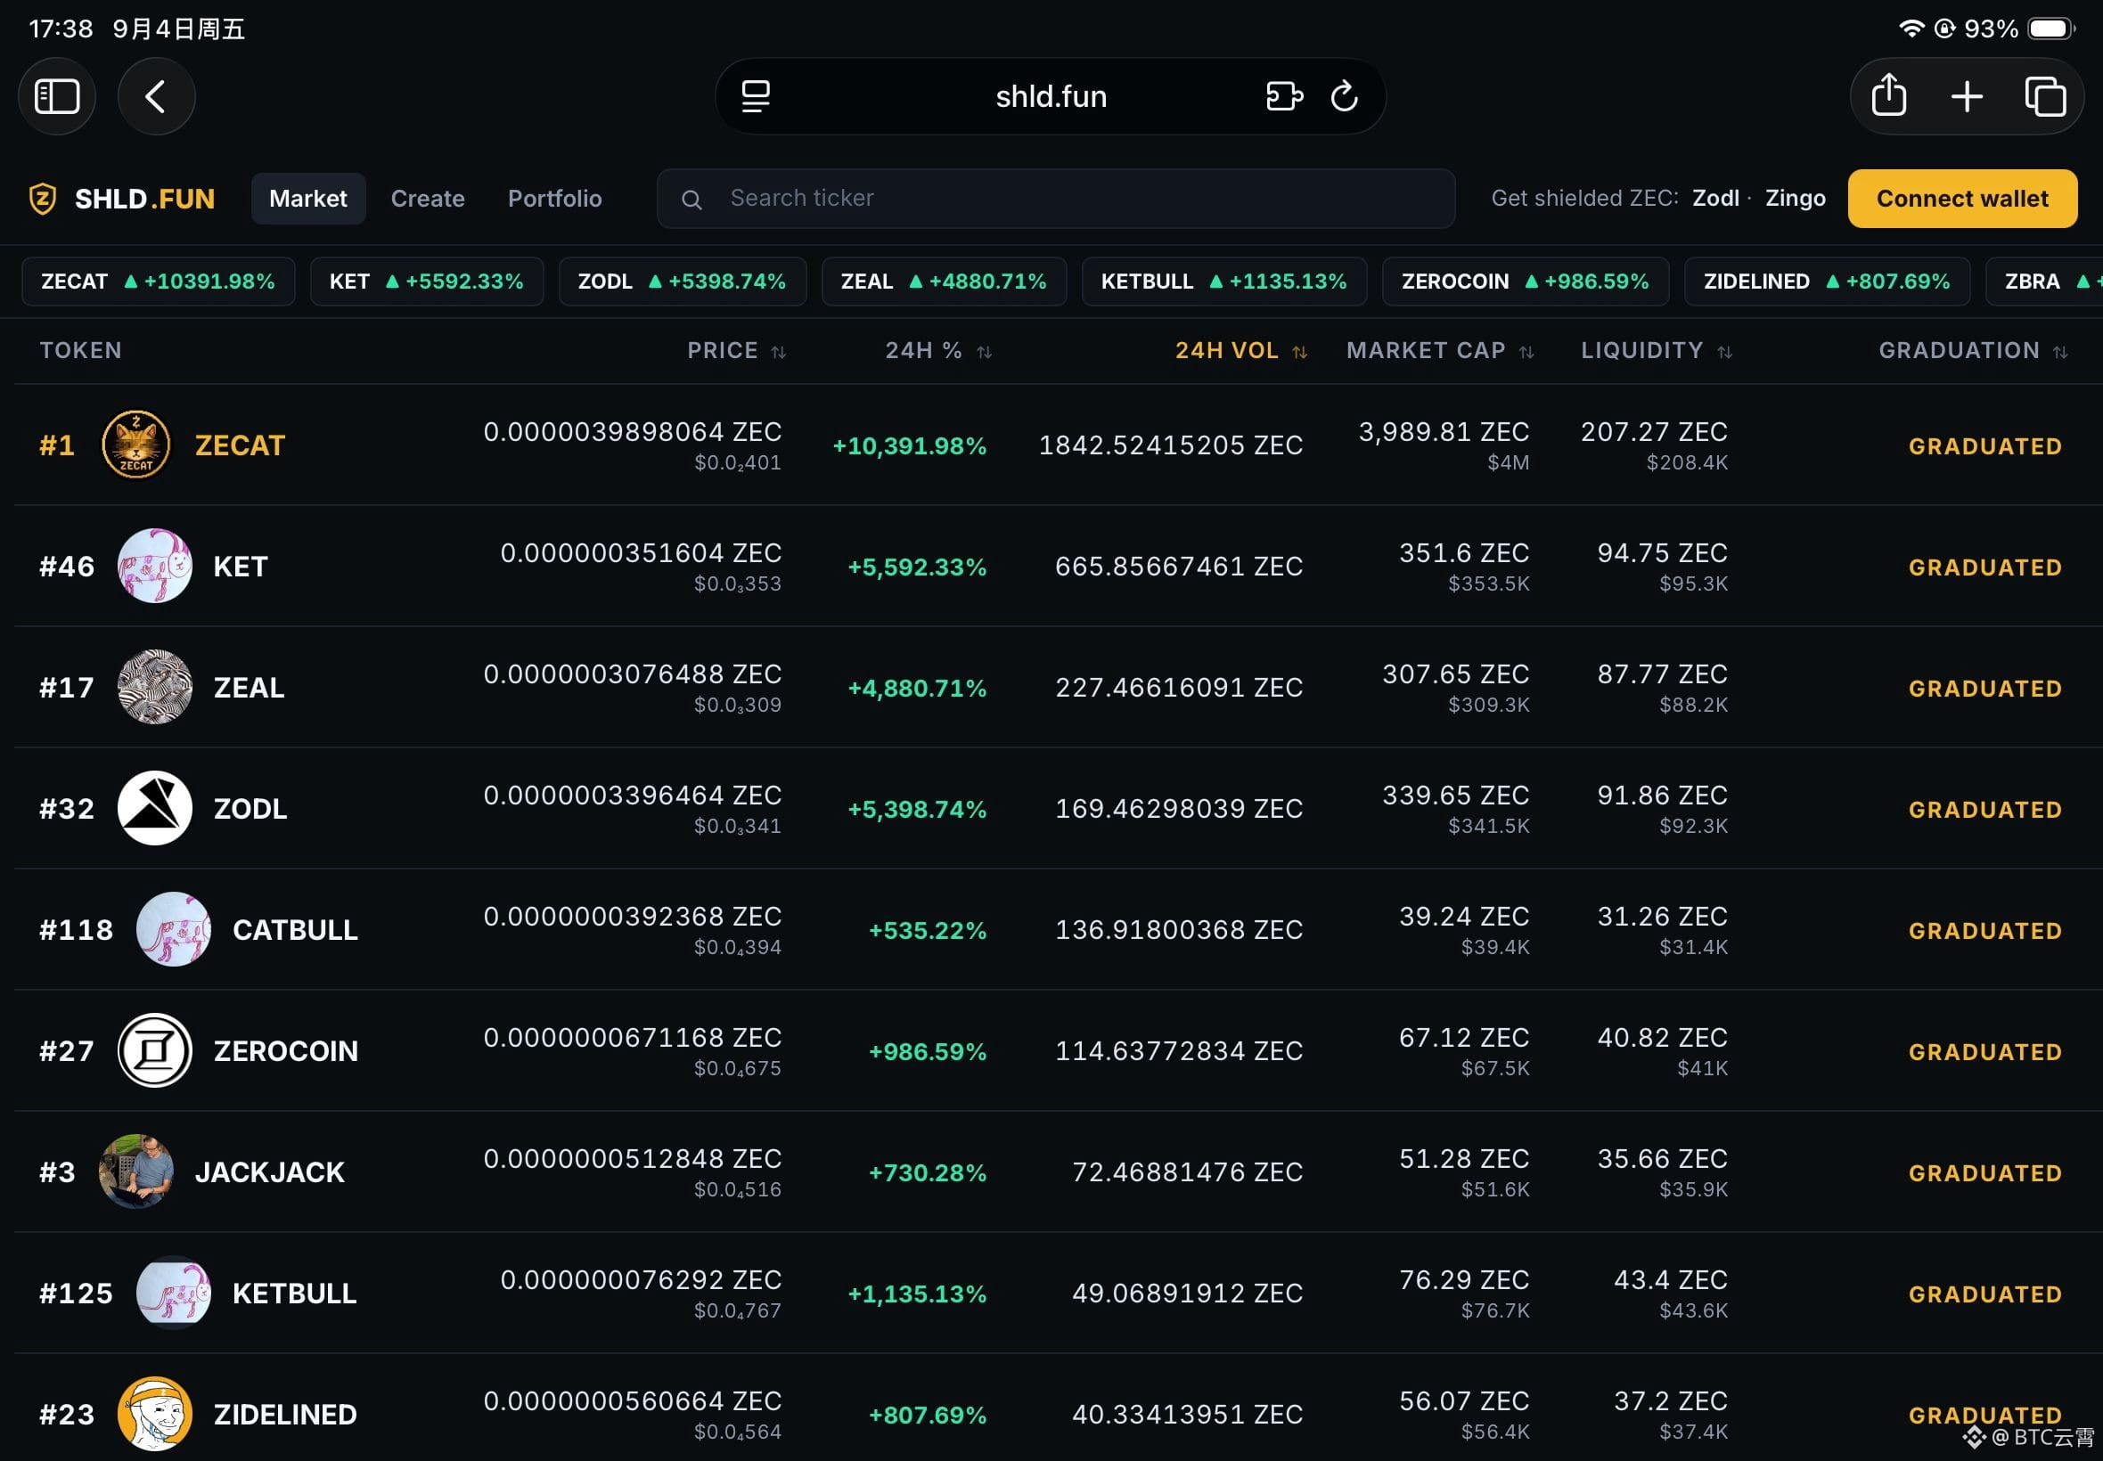Show the tab overview icon
The image size is (2103, 1461).
[x=2044, y=96]
